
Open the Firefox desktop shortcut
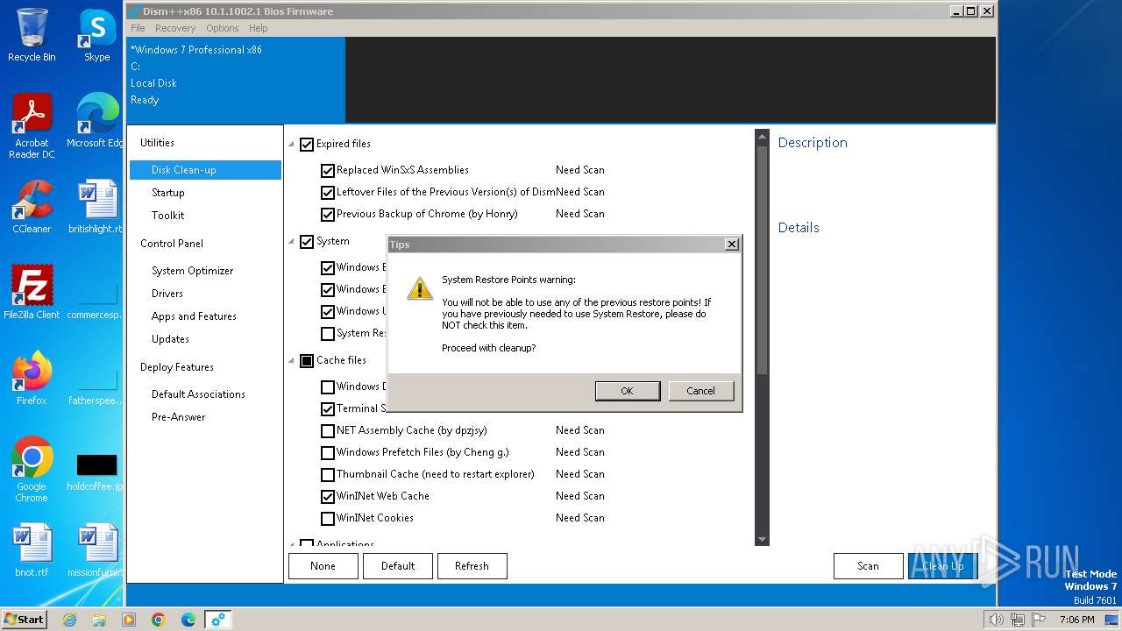[32, 379]
